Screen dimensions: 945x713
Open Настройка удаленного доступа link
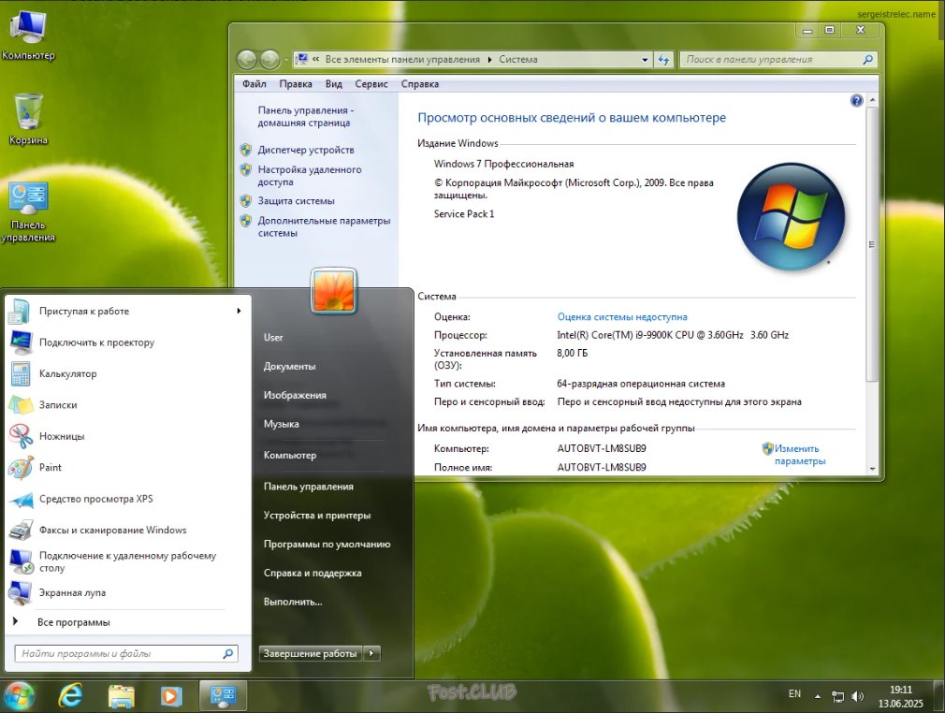[x=309, y=176]
